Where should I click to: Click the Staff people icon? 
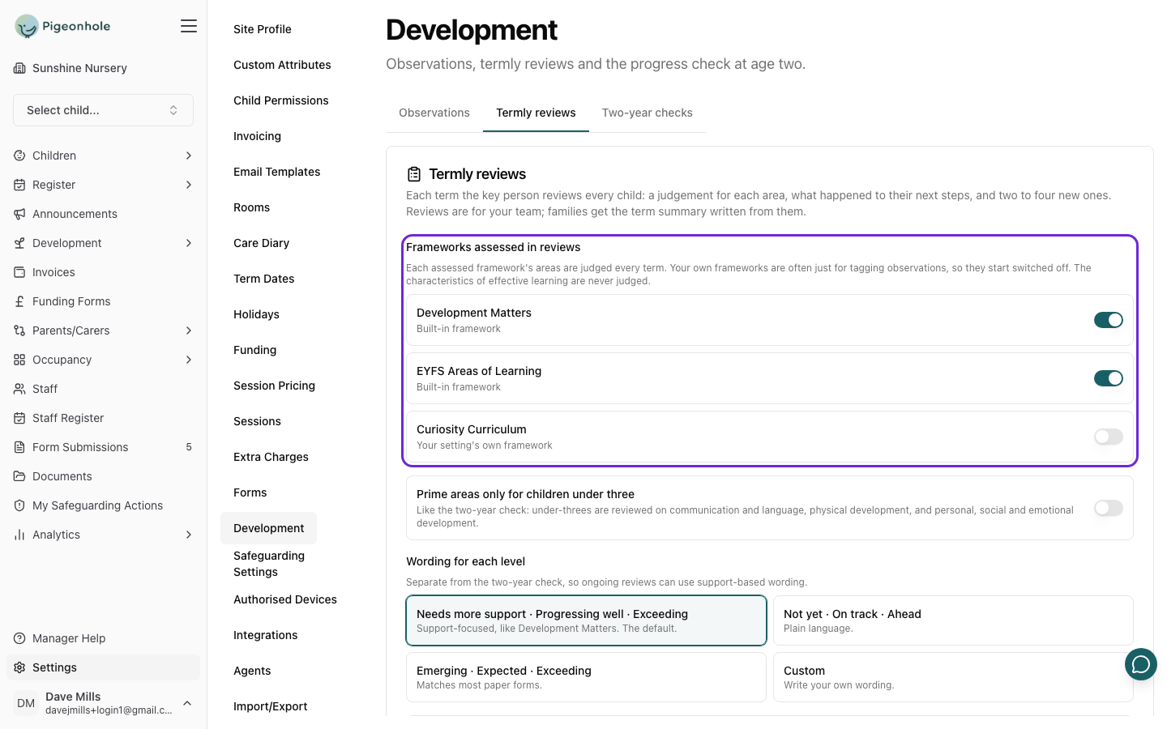pyautogui.click(x=19, y=389)
